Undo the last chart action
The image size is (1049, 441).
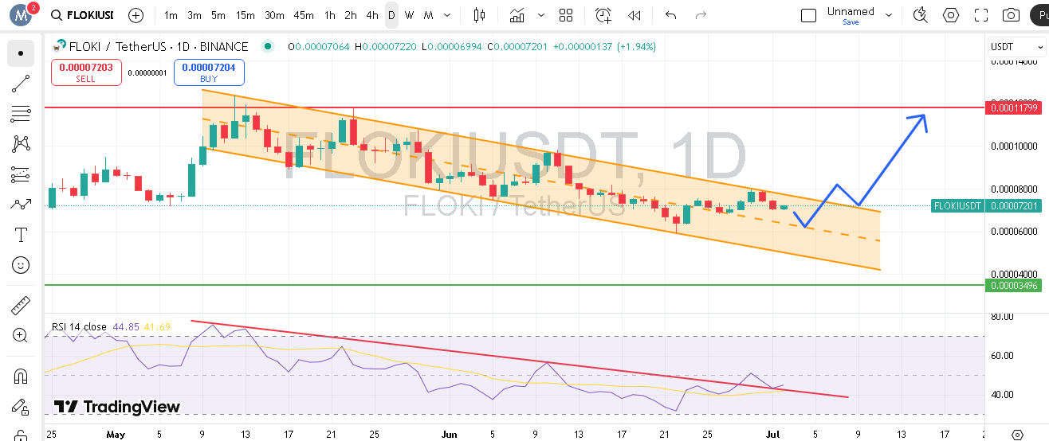(671, 15)
